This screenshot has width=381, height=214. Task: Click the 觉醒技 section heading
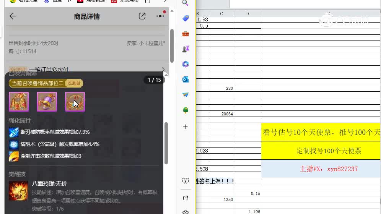[17, 174]
